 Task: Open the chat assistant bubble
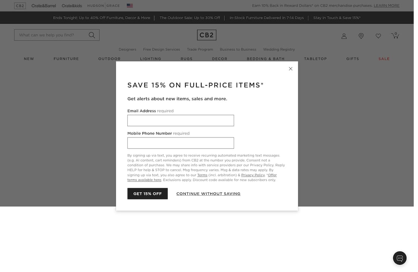tap(399, 258)
